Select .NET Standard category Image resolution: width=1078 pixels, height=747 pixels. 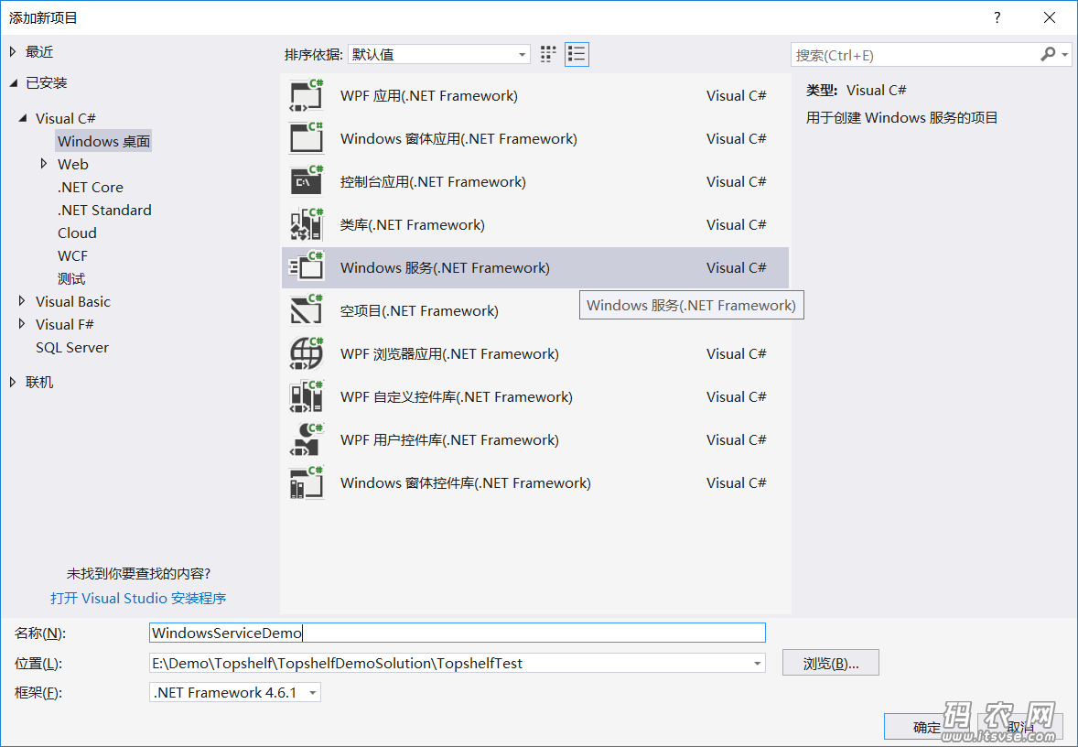(104, 210)
